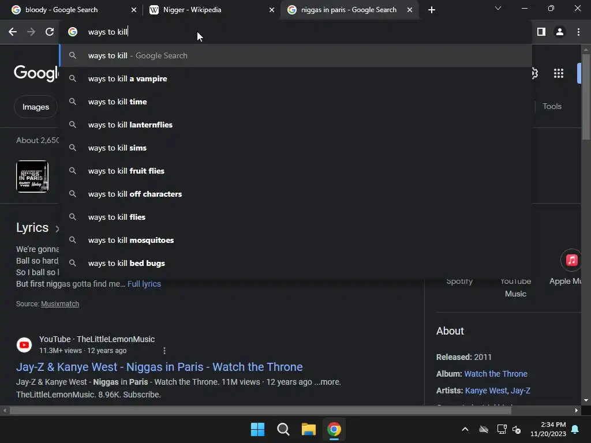Click the browser forward arrow
Image resolution: width=591 pixels, height=443 pixels.
coord(31,32)
